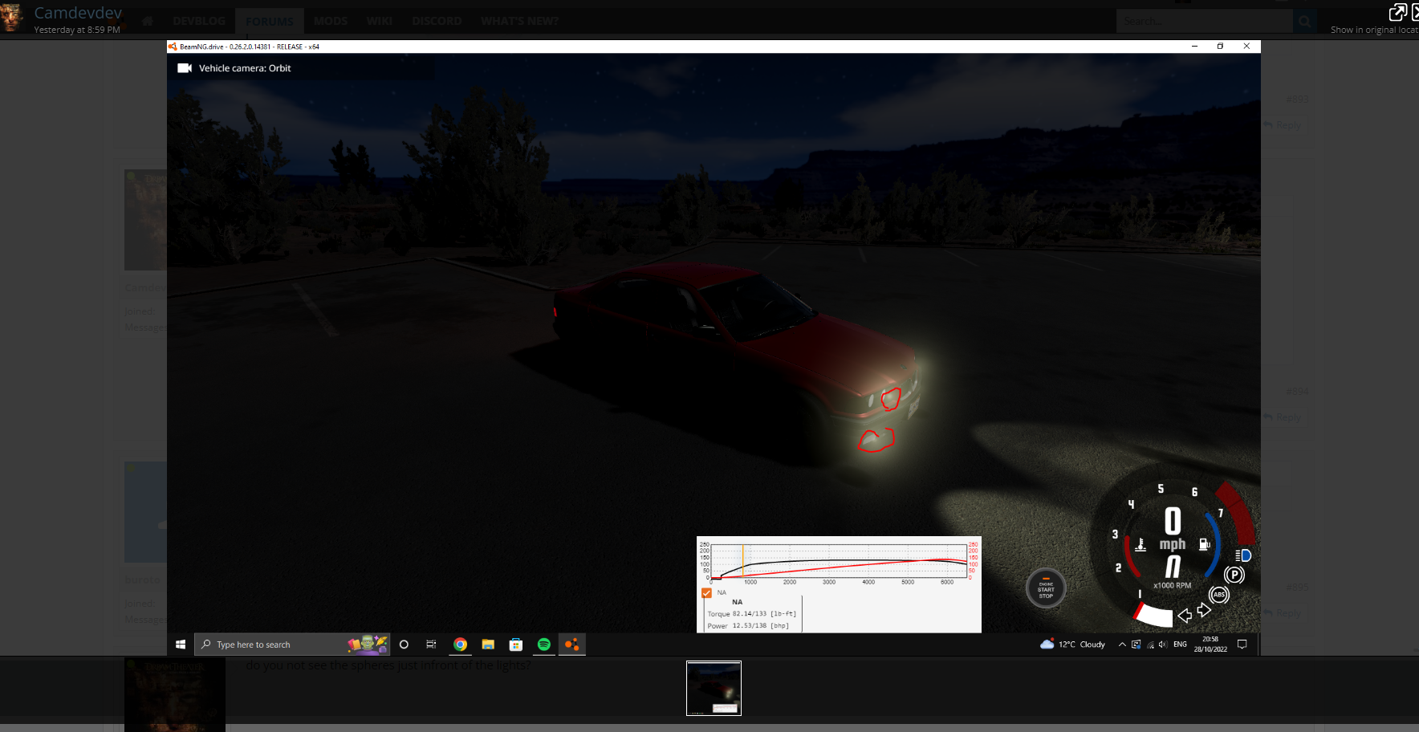This screenshot has width=1419, height=732.
Task: Click the network tray icon
Action: 1150,645
